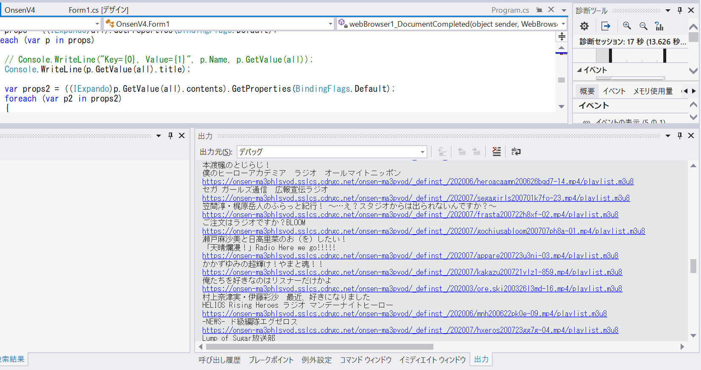
Task: Pin the left search results panel
Action: click(170, 135)
